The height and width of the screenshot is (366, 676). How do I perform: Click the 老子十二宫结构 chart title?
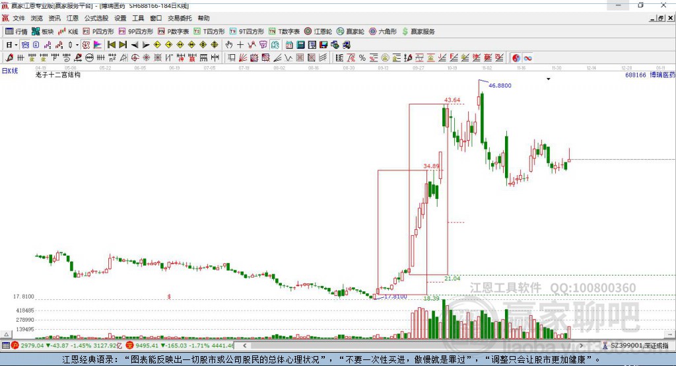[58, 75]
